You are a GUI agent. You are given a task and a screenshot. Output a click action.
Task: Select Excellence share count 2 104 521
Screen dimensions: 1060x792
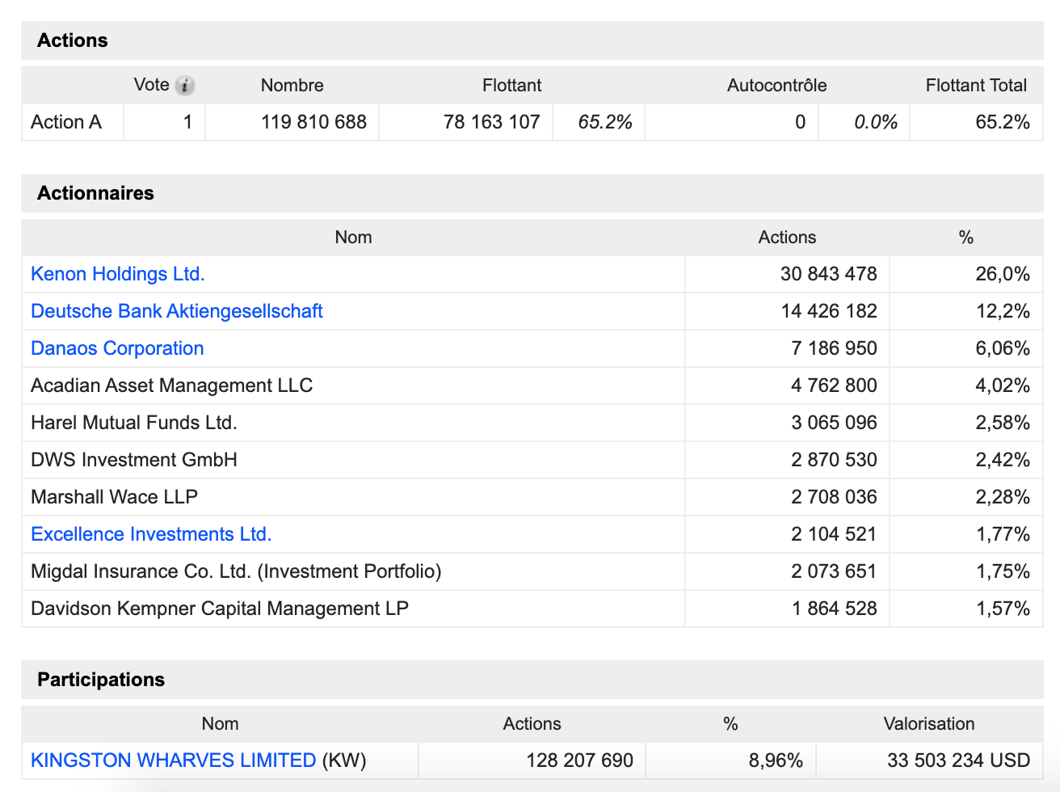834,534
